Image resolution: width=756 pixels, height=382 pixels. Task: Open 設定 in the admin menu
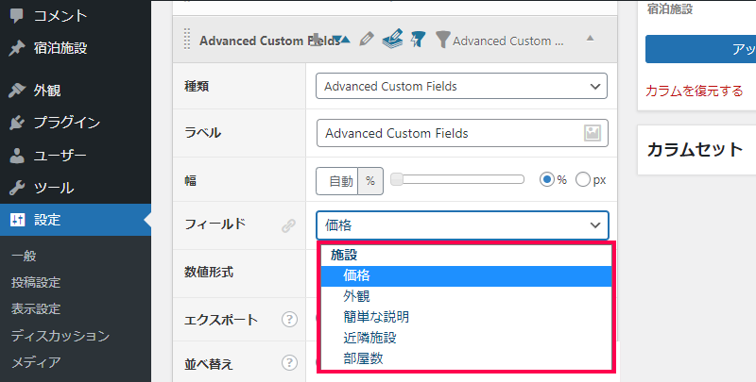76,220
